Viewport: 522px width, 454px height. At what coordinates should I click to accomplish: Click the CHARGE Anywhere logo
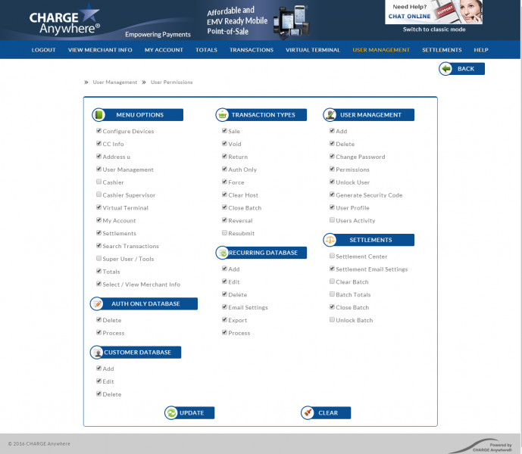tap(65, 20)
